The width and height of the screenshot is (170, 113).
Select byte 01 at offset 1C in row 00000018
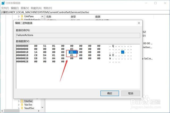pos(72,55)
